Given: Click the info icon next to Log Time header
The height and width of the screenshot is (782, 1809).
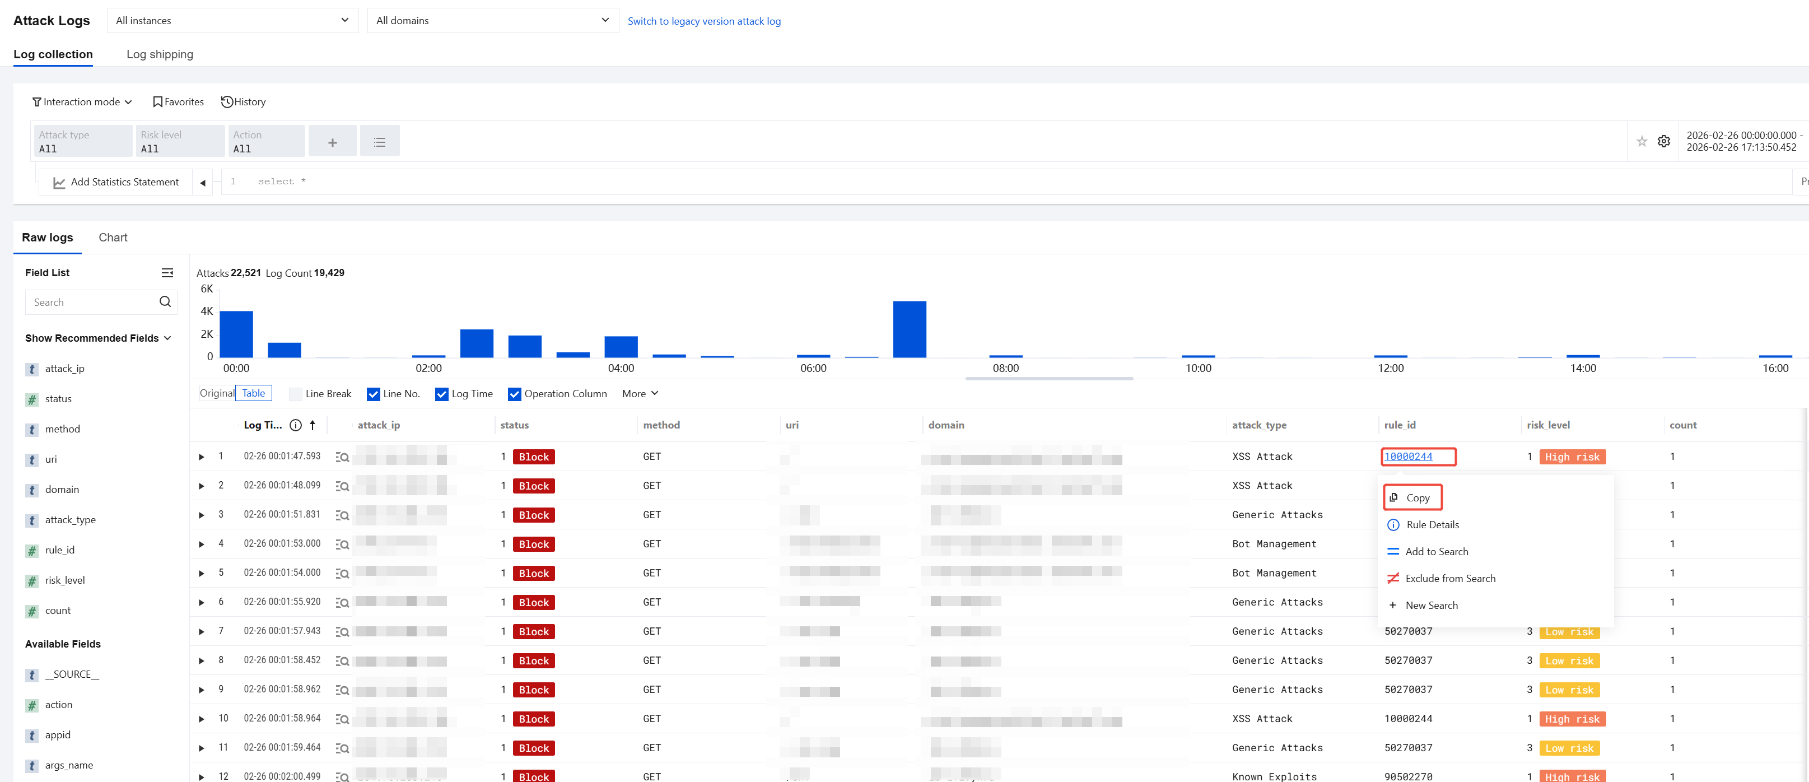Looking at the screenshot, I should pyautogui.click(x=296, y=425).
